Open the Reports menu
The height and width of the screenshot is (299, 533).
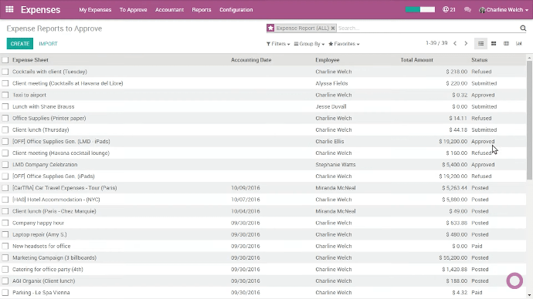[202, 10]
